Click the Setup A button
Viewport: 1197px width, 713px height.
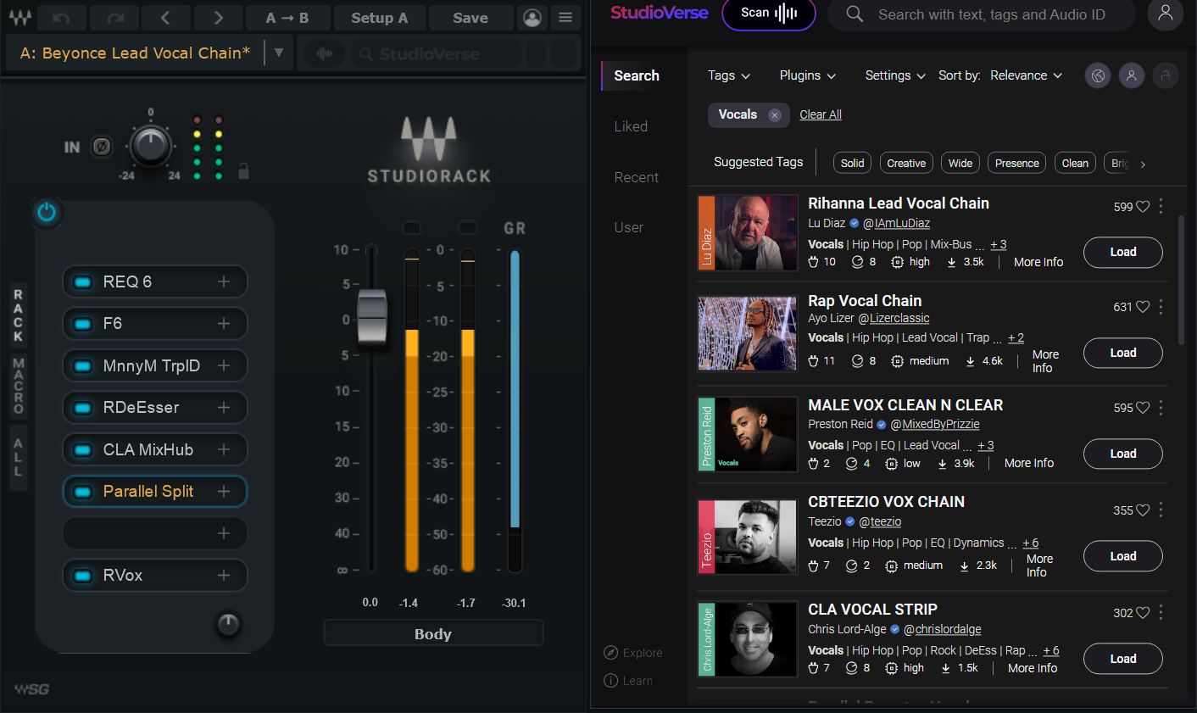point(379,18)
